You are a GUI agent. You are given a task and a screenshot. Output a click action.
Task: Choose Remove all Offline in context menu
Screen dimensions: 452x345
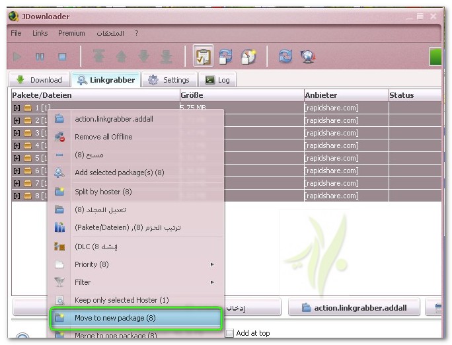coord(135,137)
